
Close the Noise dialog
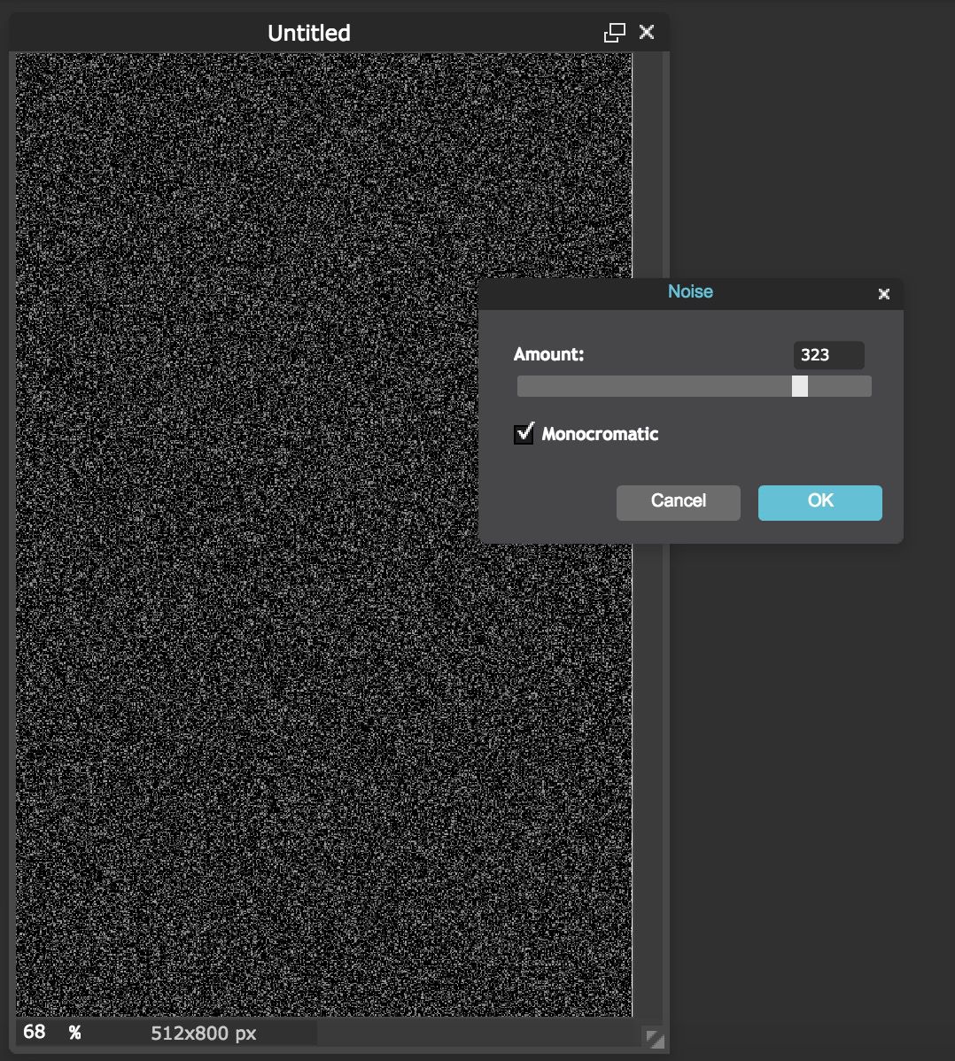click(883, 294)
